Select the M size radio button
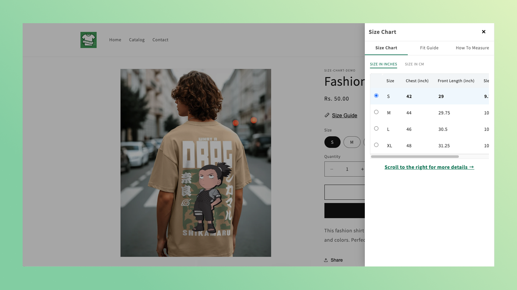Image resolution: width=517 pixels, height=290 pixels. coord(376,112)
